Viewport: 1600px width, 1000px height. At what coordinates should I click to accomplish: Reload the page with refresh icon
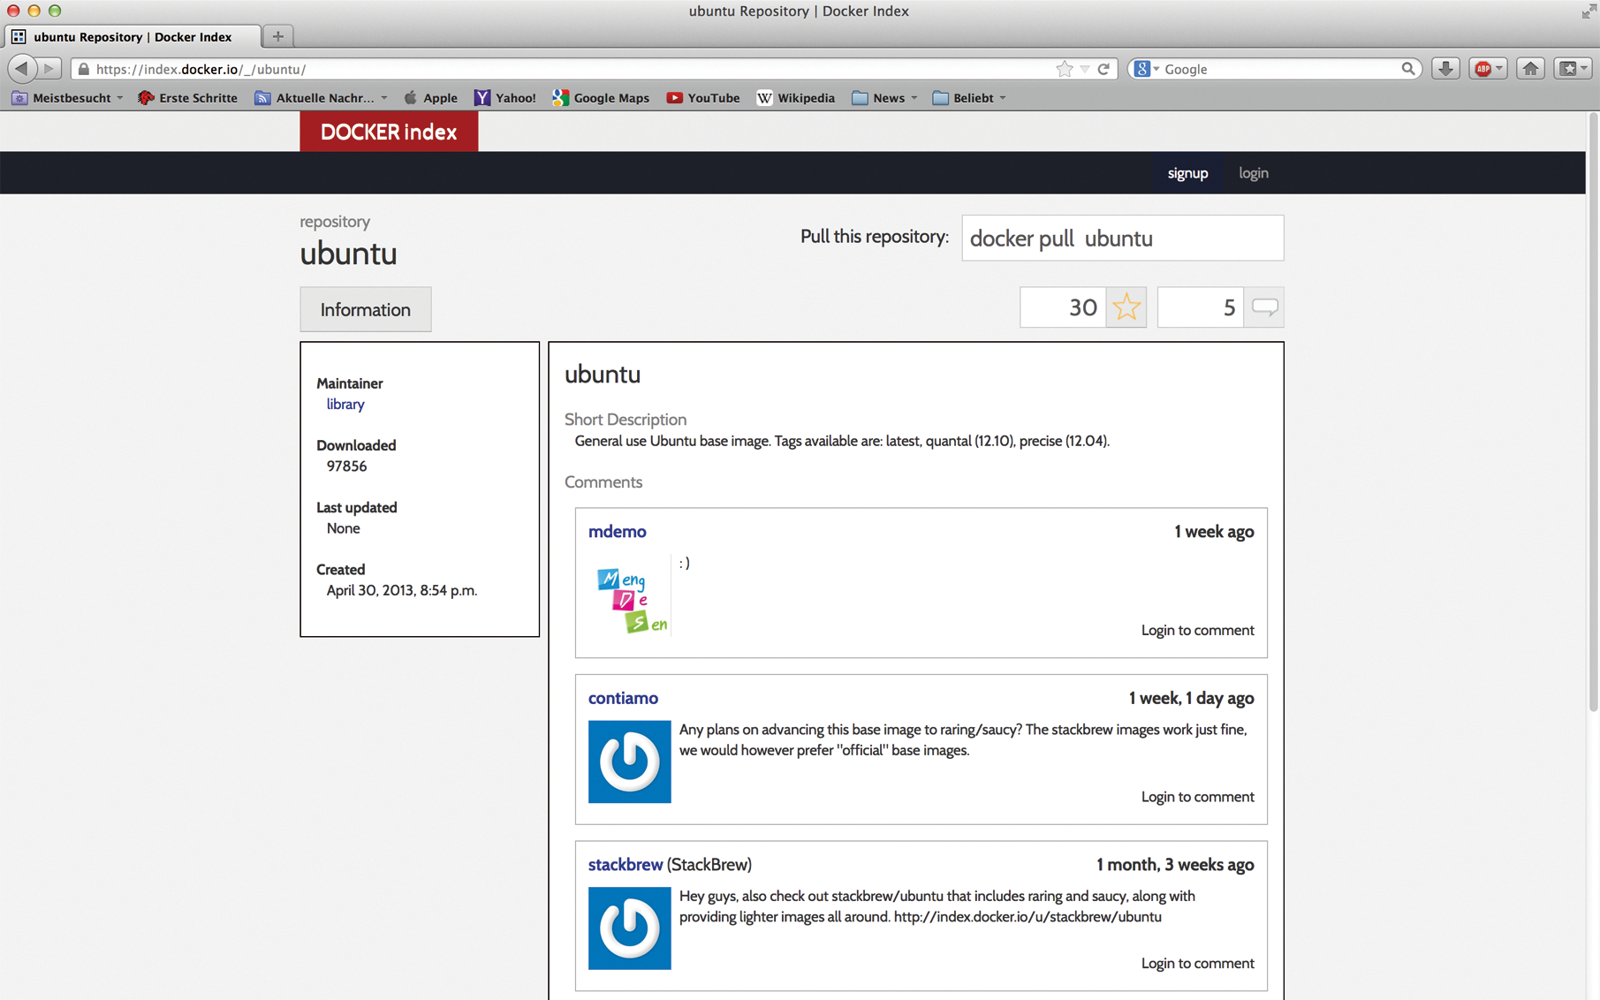pyautogui.click(x=1103, y=69)
